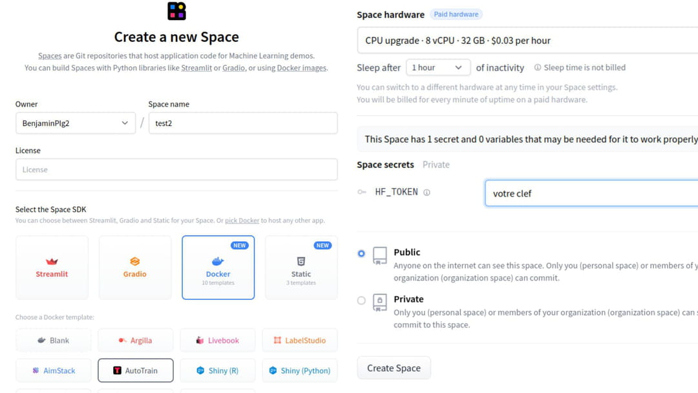Click the Public visibility book icon
This screenshot has height=393, width=698.
coord(380,256)
